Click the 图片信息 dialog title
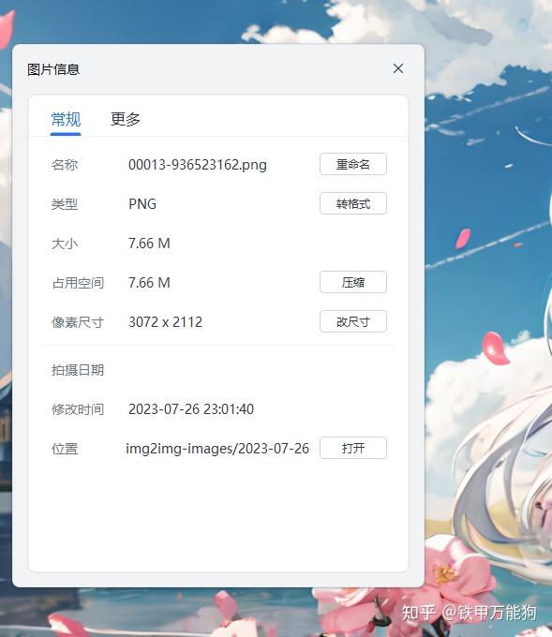This screenshot has width=552, height=637. tap(53, 69)
